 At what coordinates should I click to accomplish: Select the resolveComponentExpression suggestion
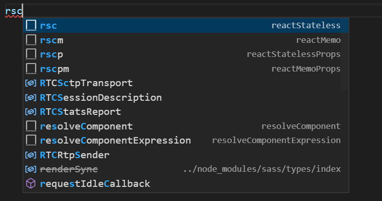coord(186,141)
